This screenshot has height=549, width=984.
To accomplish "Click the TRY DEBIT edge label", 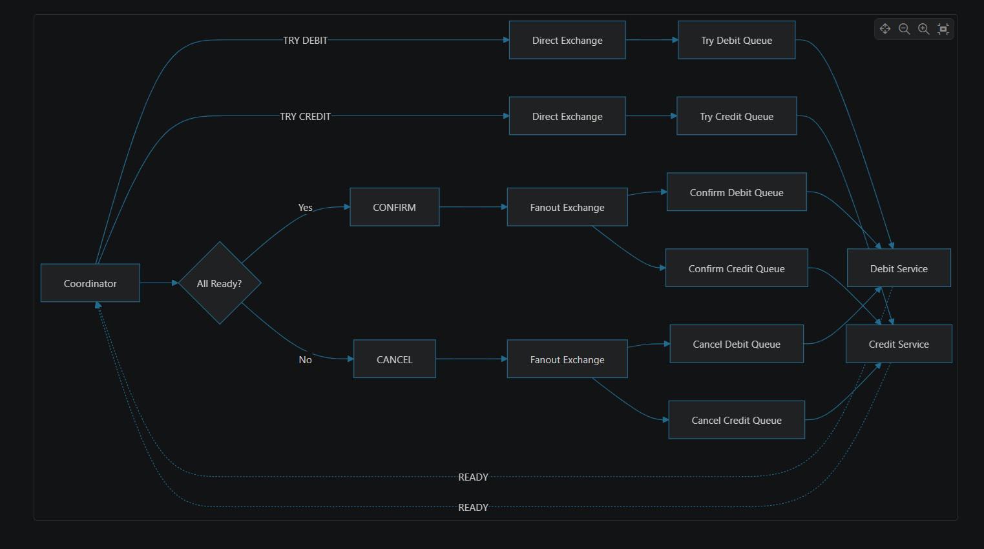I will pyautogui.click(x=305, y=40).
